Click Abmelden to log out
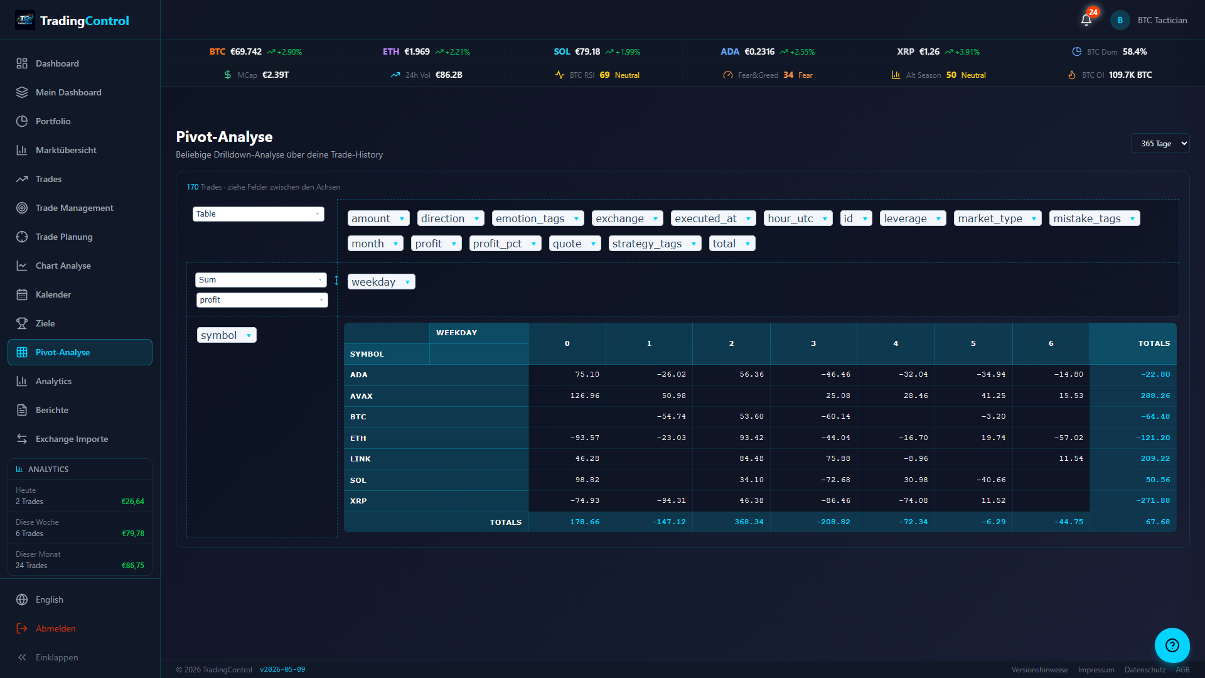The image size is (1205, 678). click(x=80, y=628)
